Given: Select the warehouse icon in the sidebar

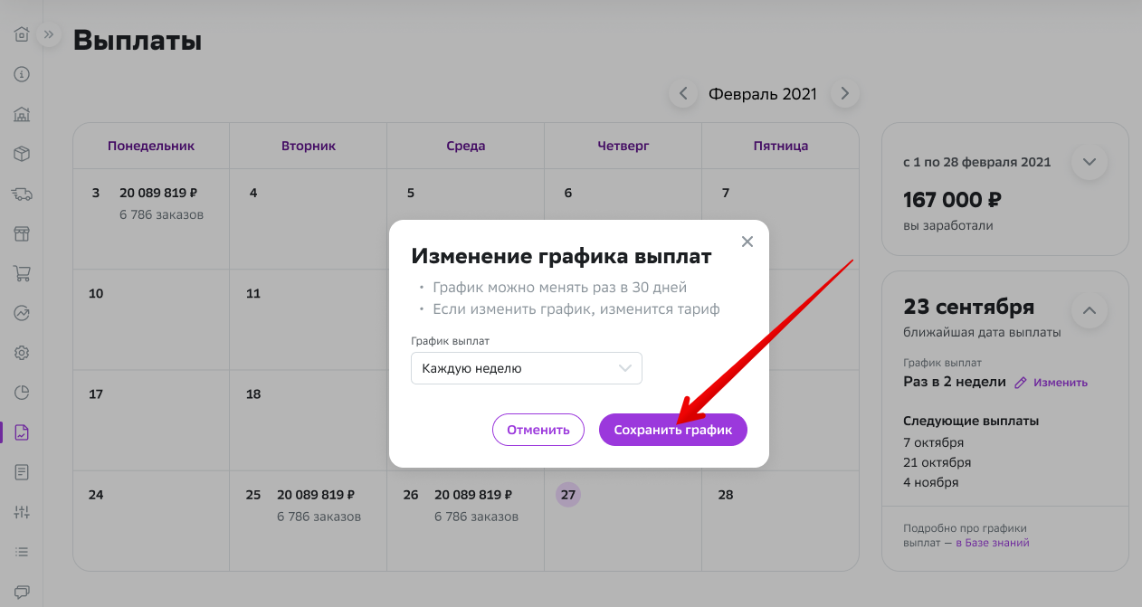Looking at the screenshot, I should [21, 114].
